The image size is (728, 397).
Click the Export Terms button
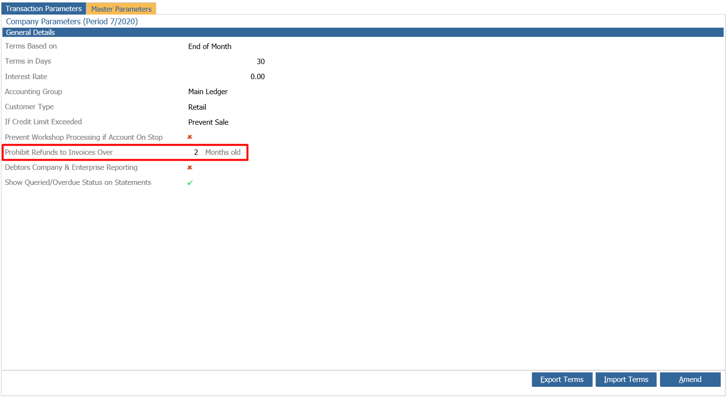click(x=562, y=380)
